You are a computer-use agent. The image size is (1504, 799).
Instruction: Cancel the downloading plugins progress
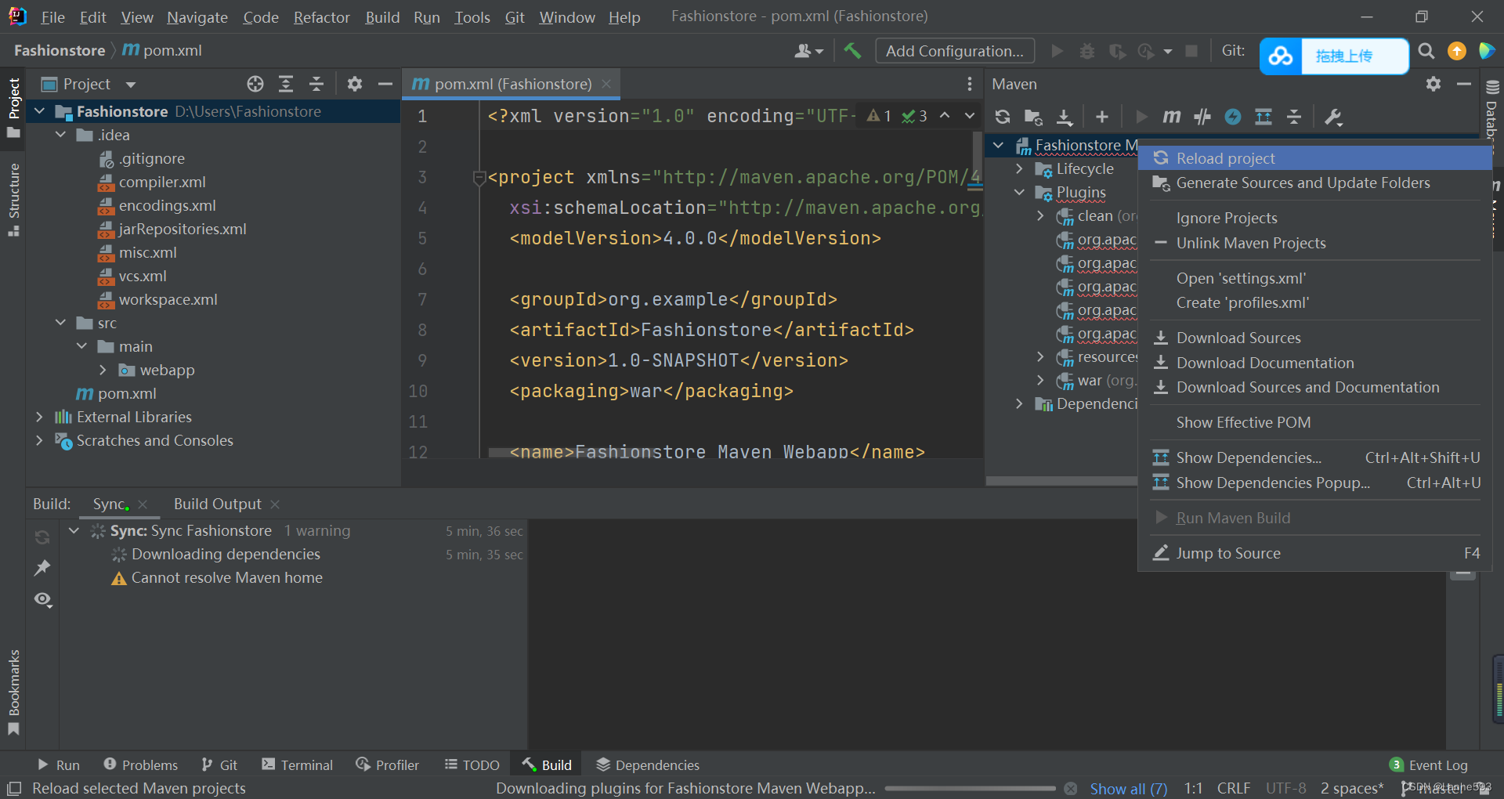pyautogui.click(x=1071, y=788)
